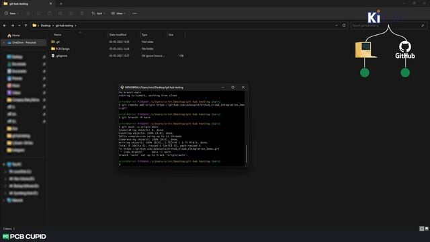Switch to large thumbnails view icon
430x242 pixels.
coord(427,229)
